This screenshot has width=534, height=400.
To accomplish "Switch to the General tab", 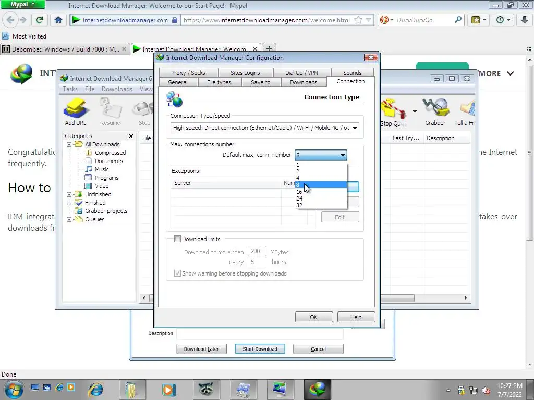I will pyautogui.click(x=177, y=82).
